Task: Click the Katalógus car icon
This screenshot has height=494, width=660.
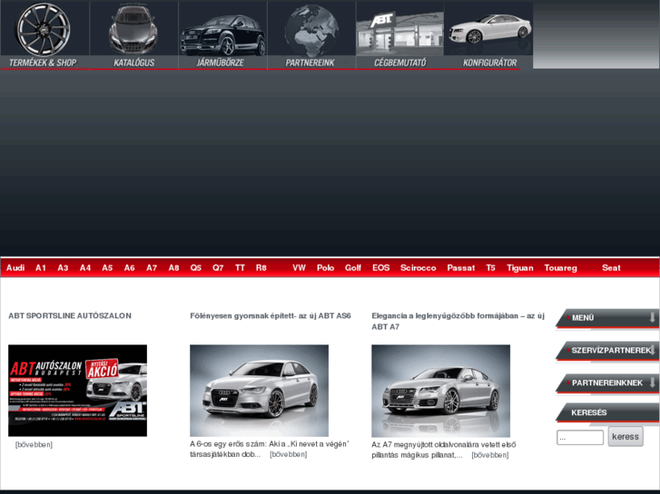Action: tap(133, 29)
